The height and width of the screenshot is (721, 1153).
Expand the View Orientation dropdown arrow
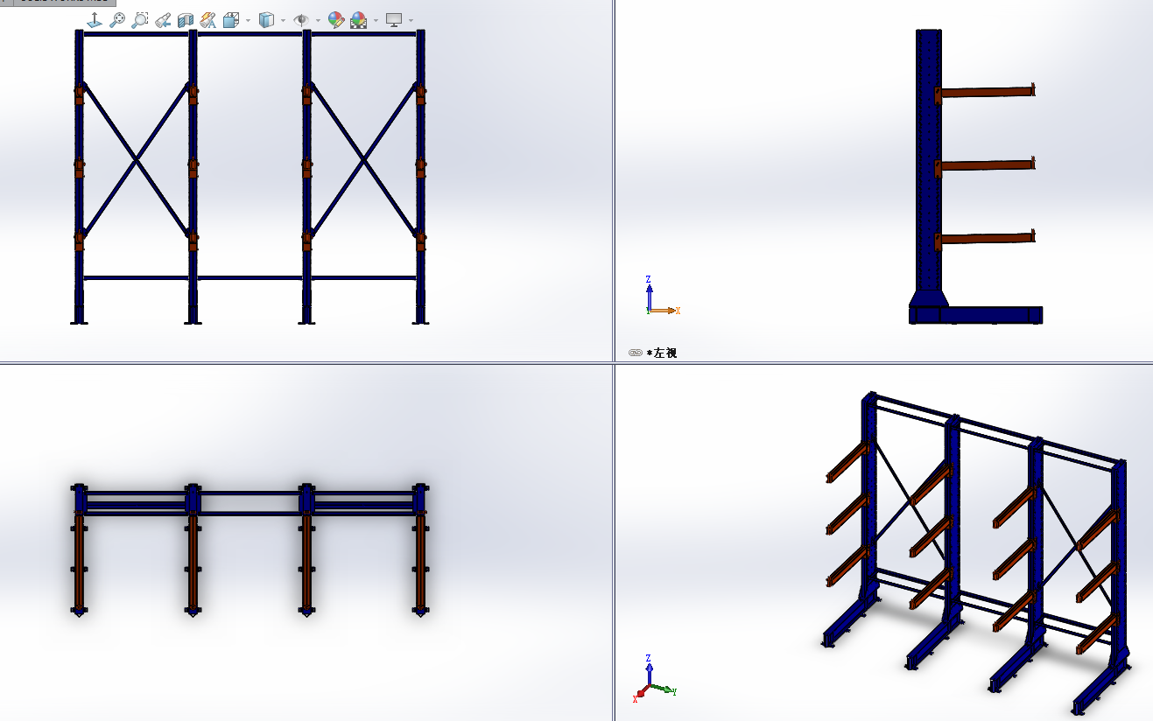pos(249,20)
